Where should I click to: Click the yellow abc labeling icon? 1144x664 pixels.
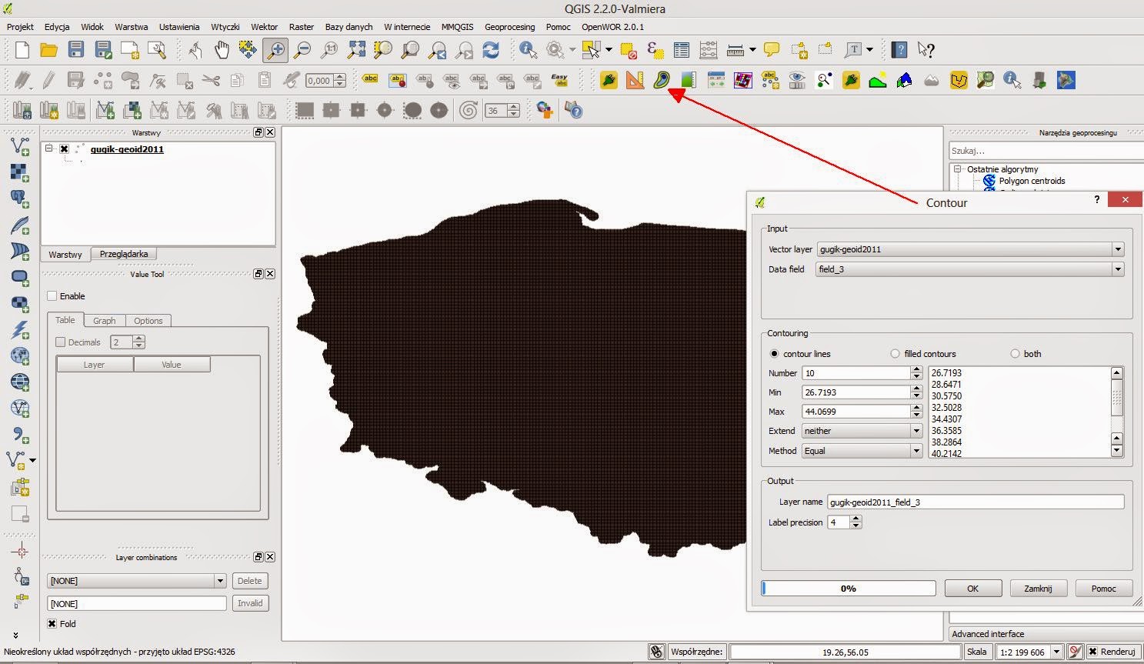click(x=370, y=79)
